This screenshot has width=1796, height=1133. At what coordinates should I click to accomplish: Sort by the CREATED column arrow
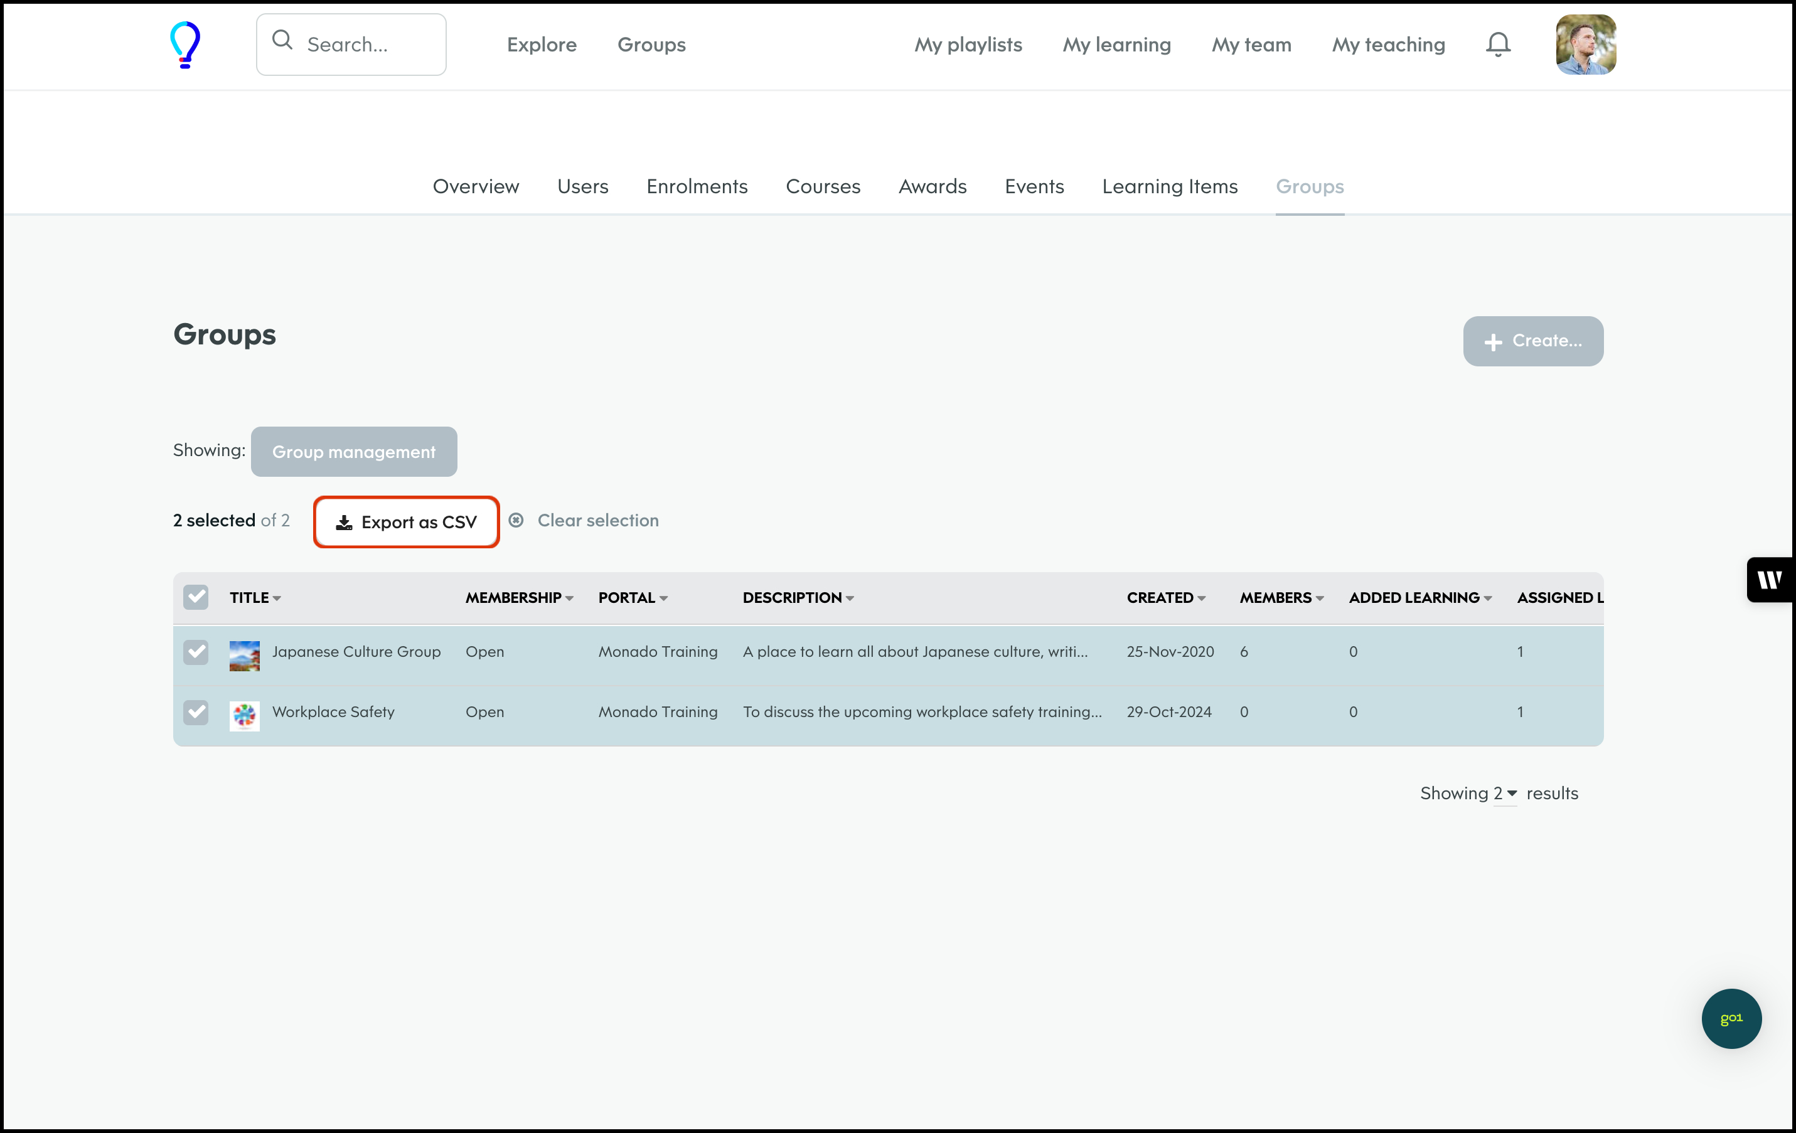point(1202,598)
